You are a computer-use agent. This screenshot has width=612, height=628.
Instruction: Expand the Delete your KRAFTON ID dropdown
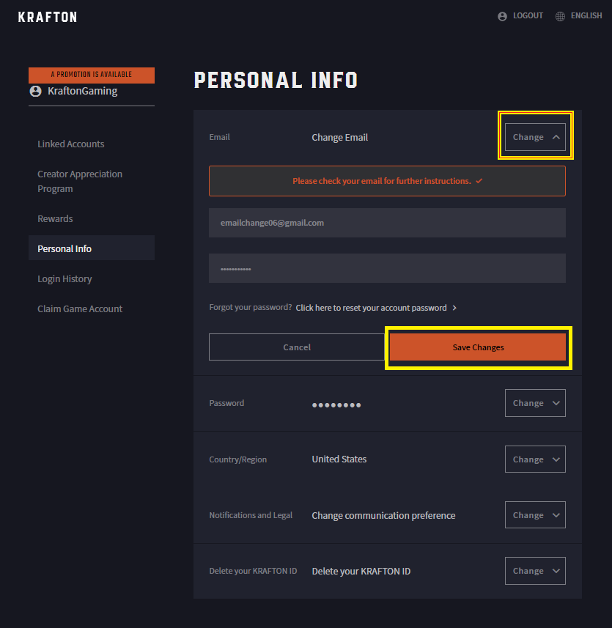(535, 571)
